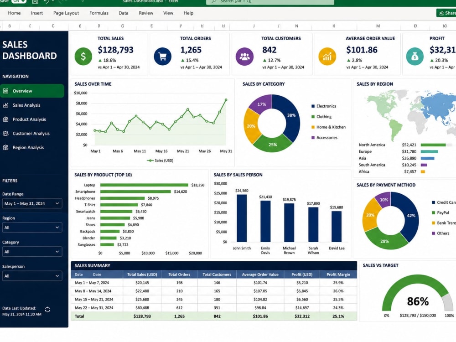Click the Clothing legend swatch

[x=313, y=117]
